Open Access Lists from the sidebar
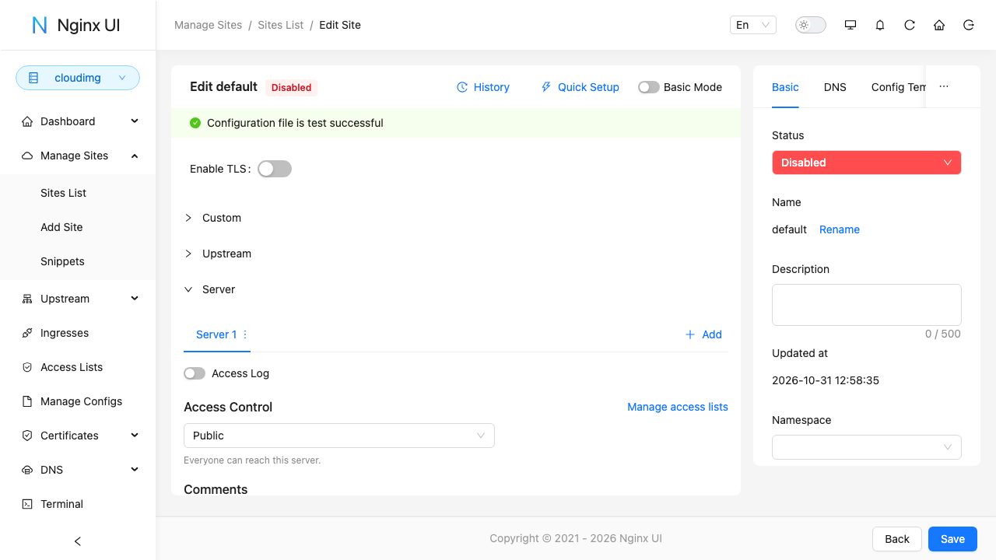Viewport: 996px width, 560px height. 78,367
